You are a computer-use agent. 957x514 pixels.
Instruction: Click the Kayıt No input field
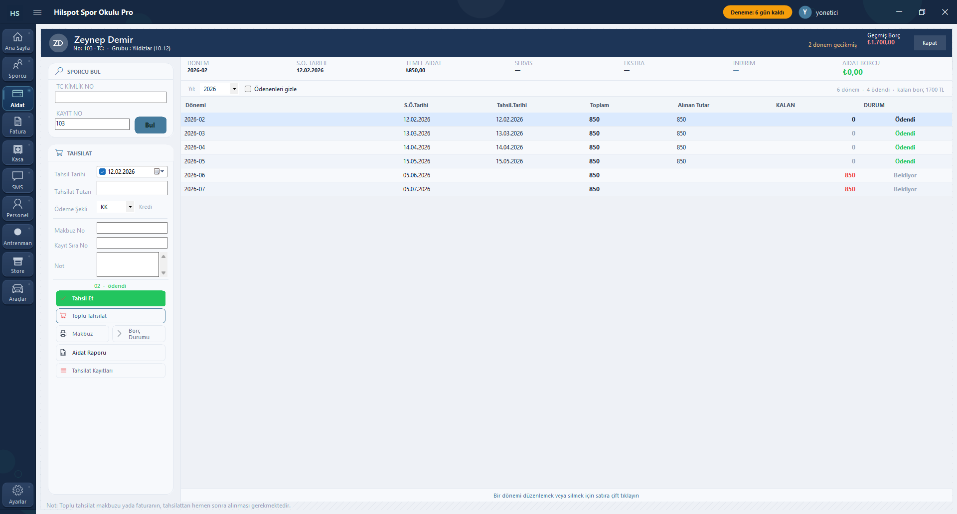click(x=92, y=124)
